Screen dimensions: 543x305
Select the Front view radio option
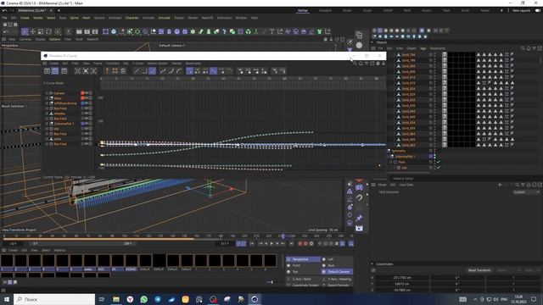[288, 265]
